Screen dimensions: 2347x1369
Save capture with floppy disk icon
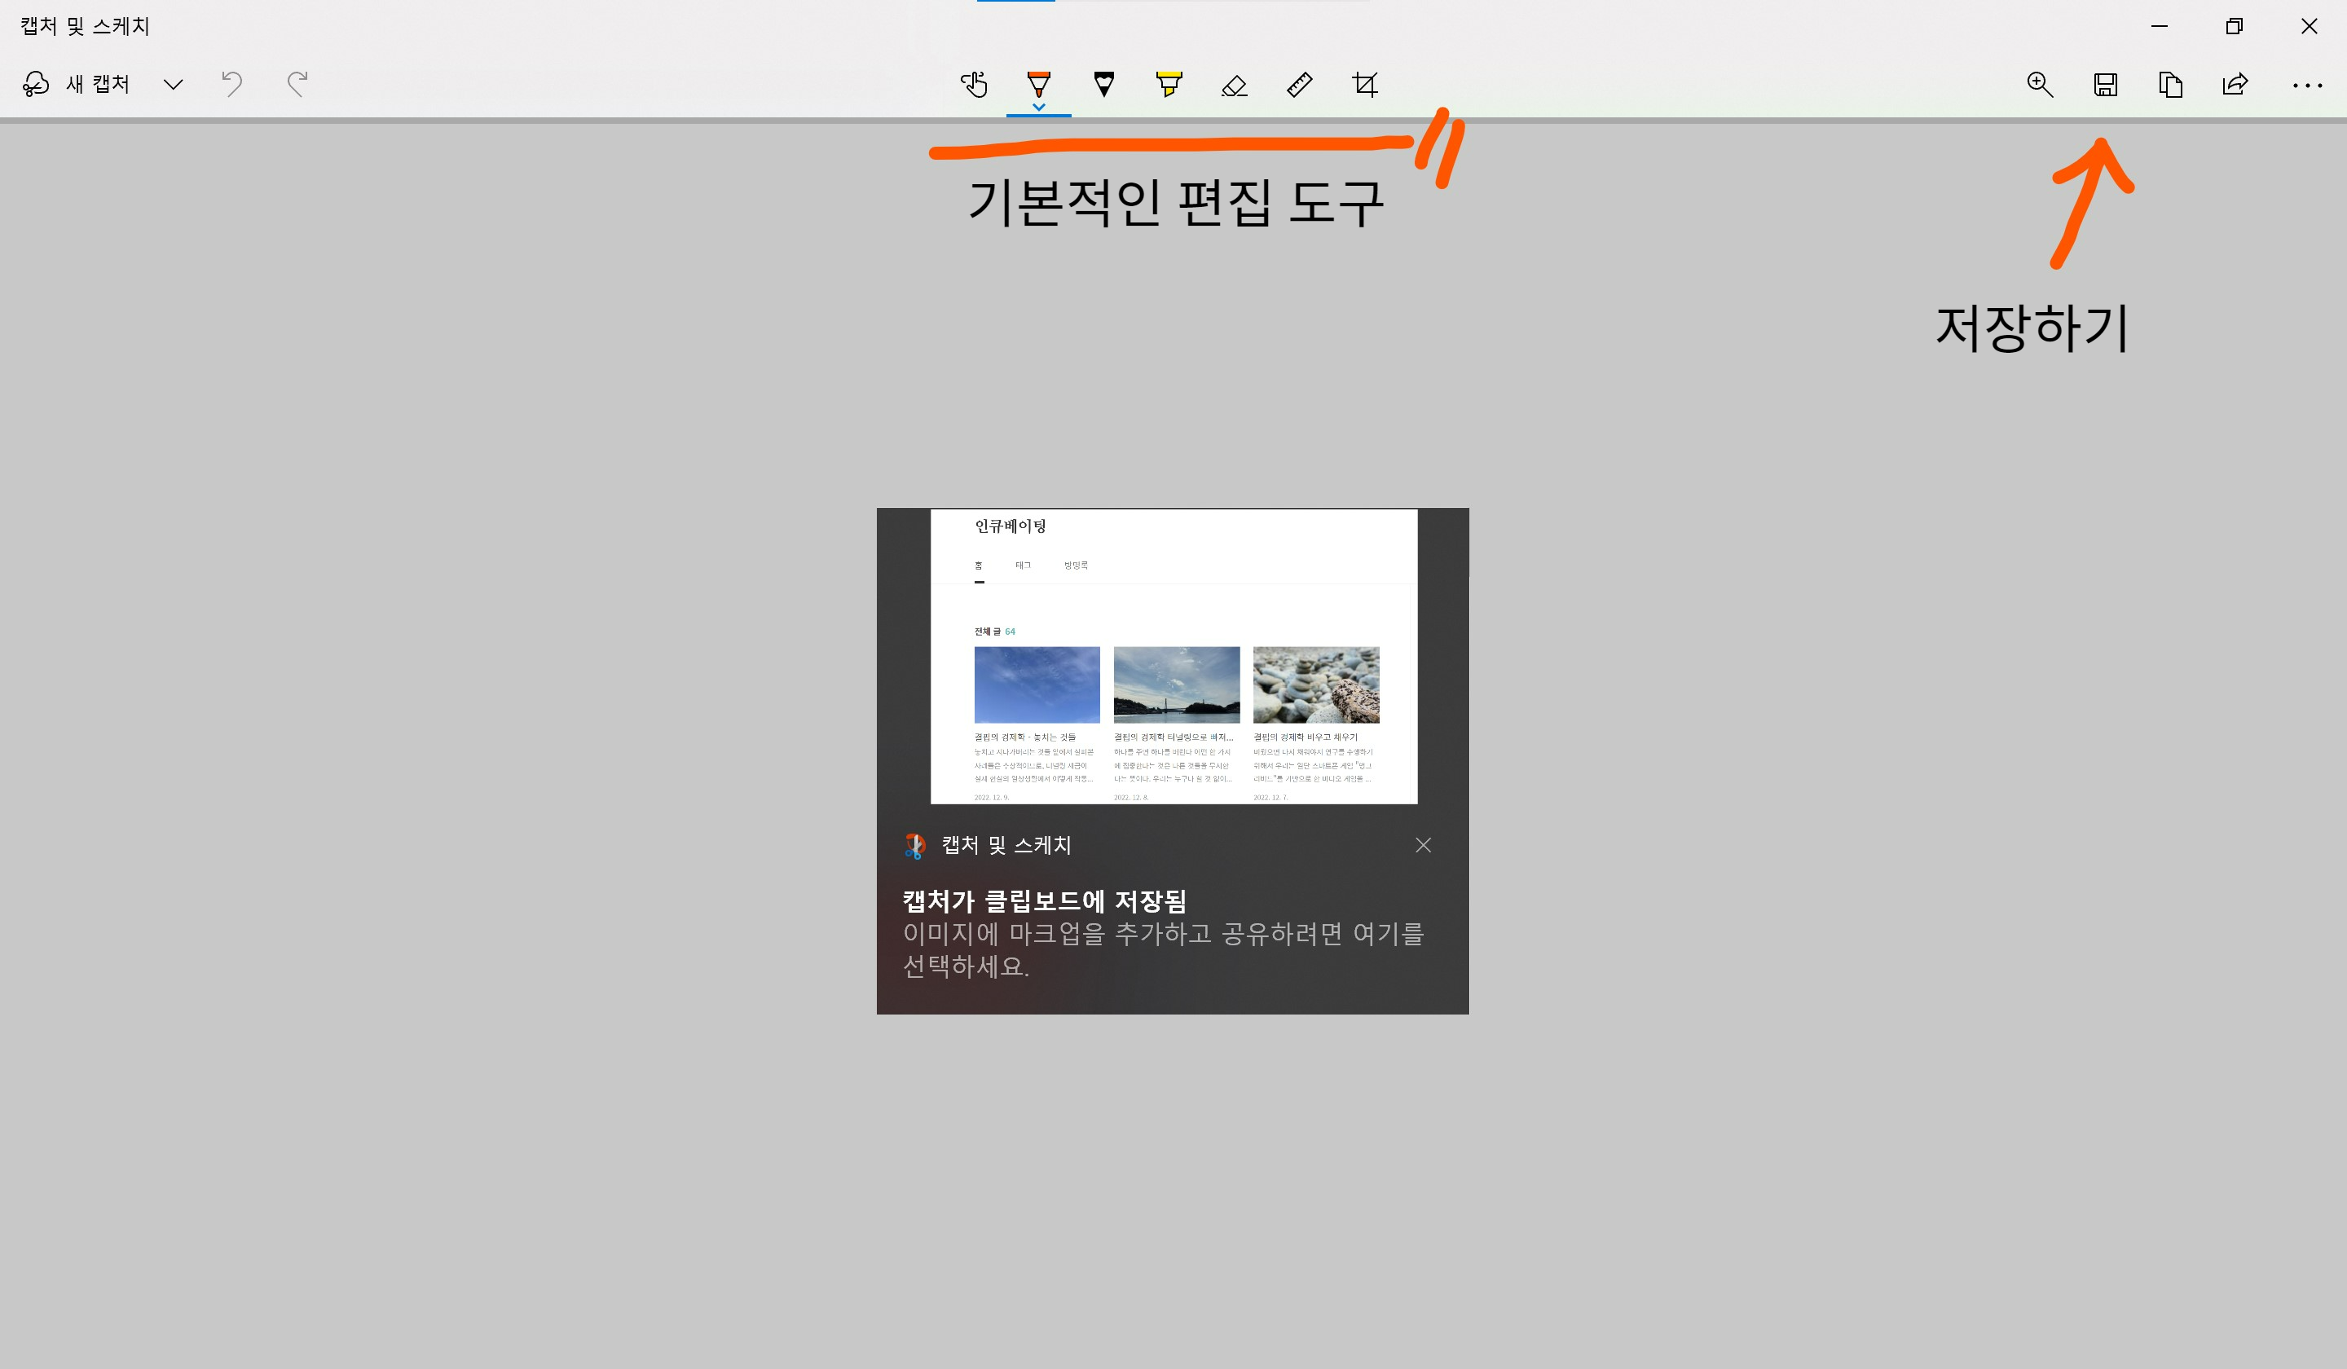click(2106, 85)
